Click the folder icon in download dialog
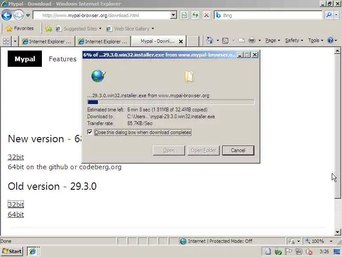 189,77
